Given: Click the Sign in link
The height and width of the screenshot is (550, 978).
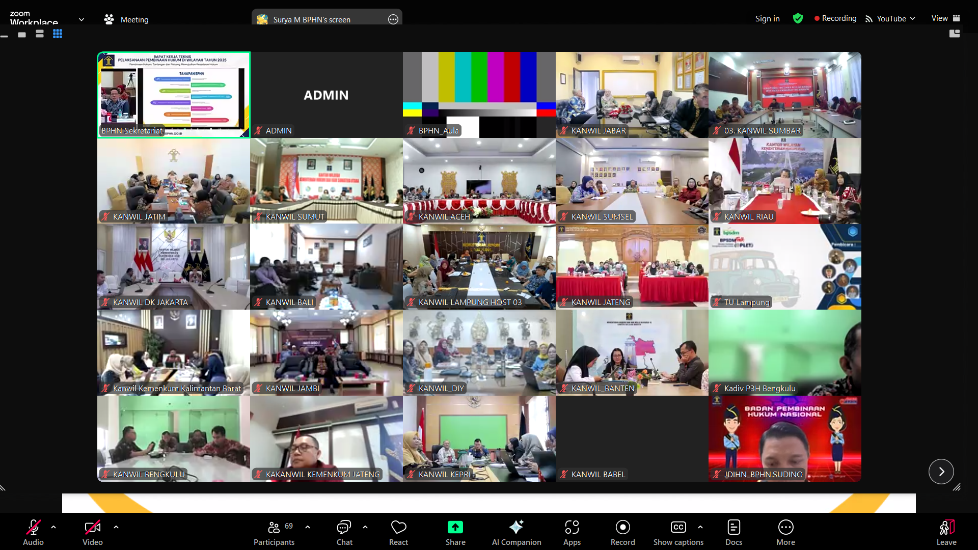Looking at the screenshot, I should [767, 18].
